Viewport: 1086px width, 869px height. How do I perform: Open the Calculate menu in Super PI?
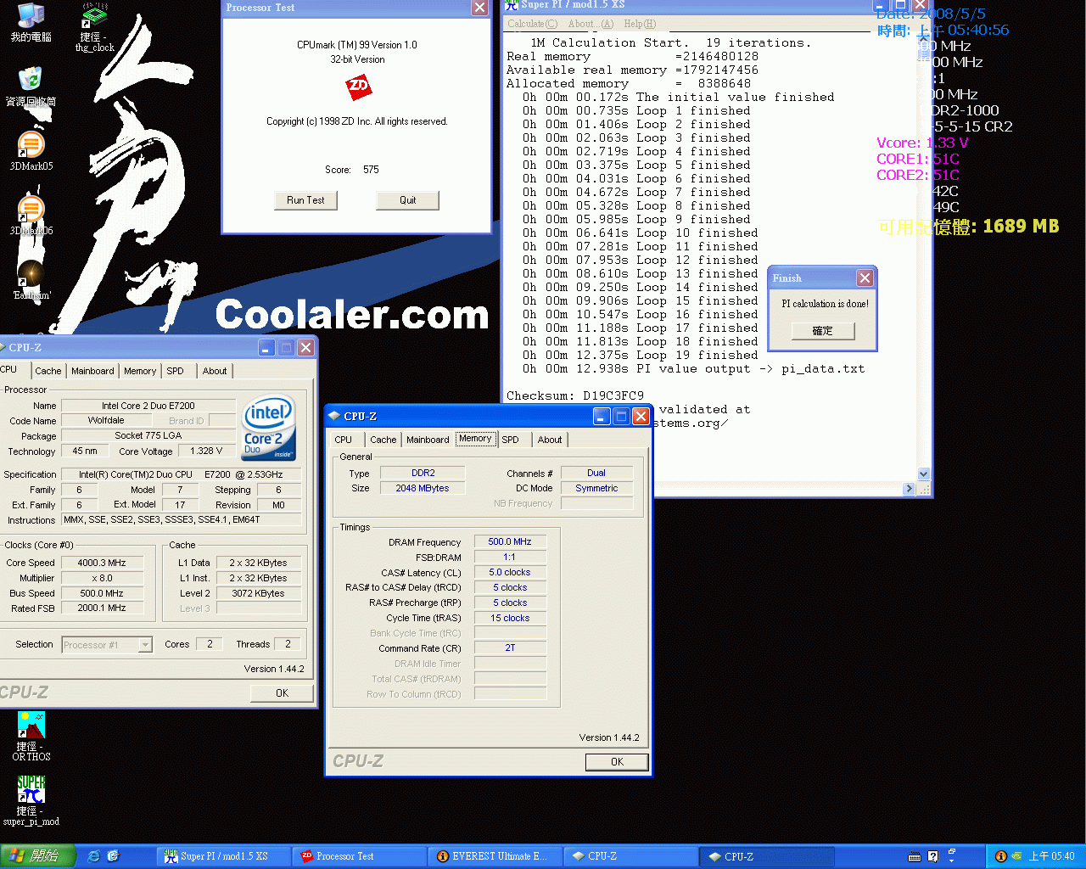click(533, 24)
